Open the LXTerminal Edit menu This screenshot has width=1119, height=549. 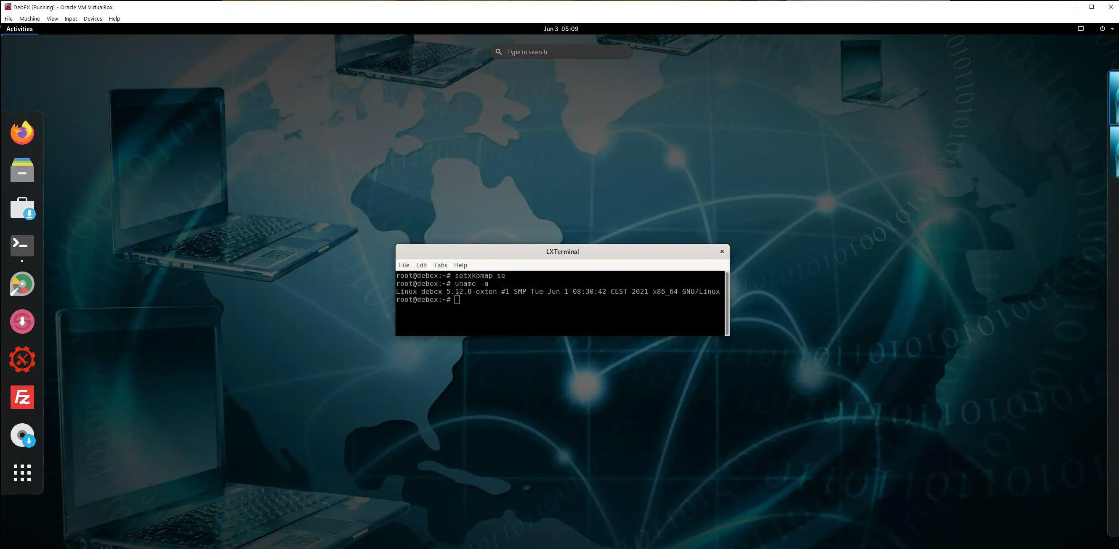(421, 265)
